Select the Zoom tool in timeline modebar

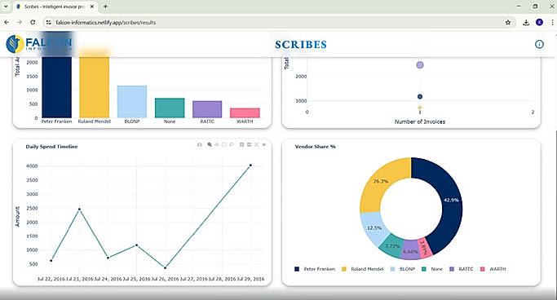(210, 144)
